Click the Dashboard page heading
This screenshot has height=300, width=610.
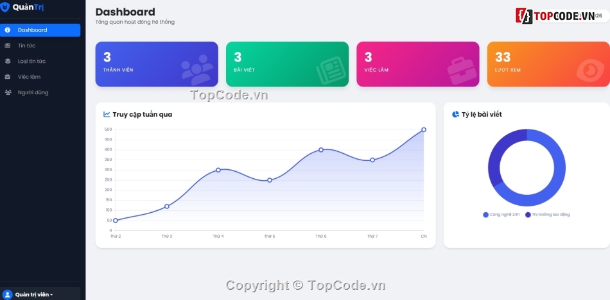tap(125, 12)
